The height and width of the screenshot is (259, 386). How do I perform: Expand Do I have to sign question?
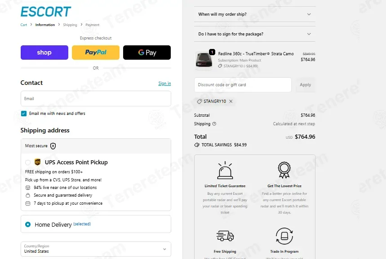pos(254,34)
